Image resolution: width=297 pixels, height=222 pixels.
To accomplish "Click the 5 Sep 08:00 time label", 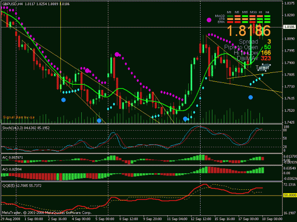I will pos(105,219).
